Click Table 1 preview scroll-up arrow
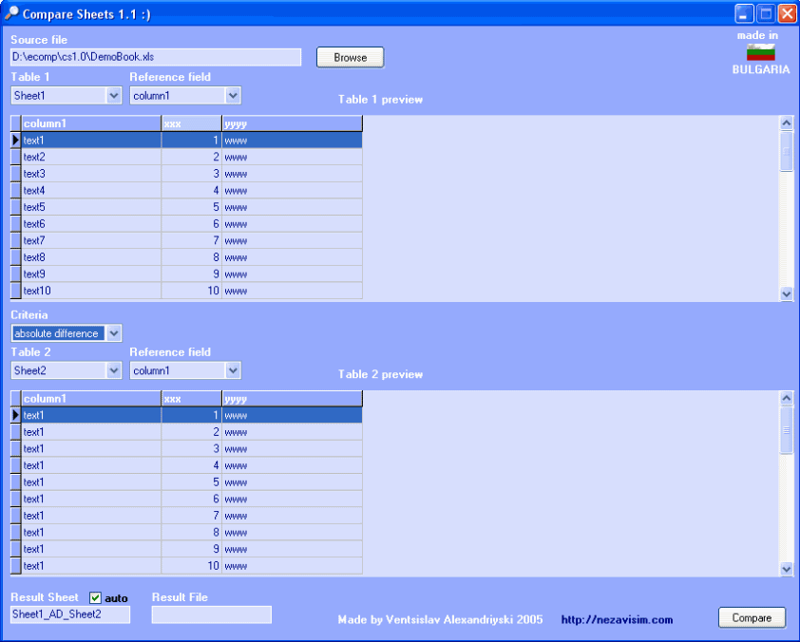Screen dimensions: 800x642 pos(787,123)
